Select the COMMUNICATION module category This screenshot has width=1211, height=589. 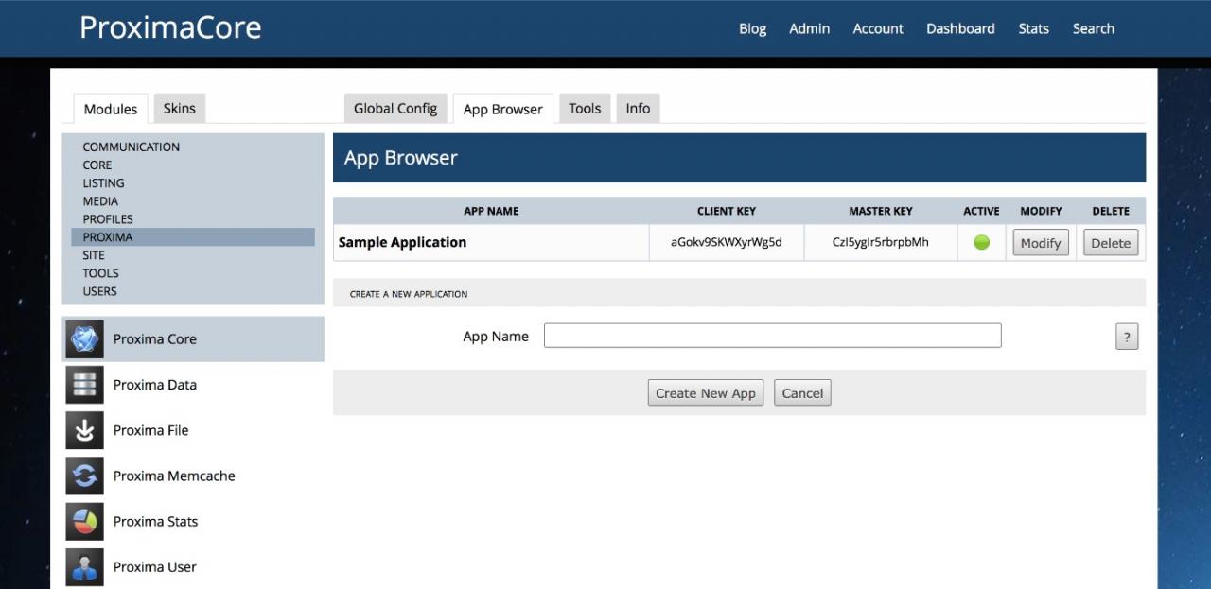click(x=131, y=147)
